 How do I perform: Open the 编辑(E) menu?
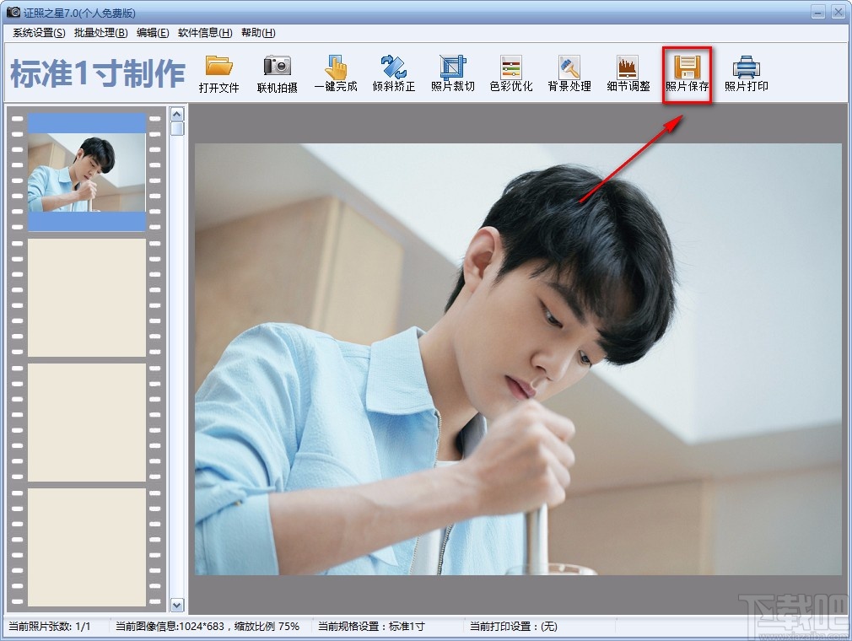point(153,33)
